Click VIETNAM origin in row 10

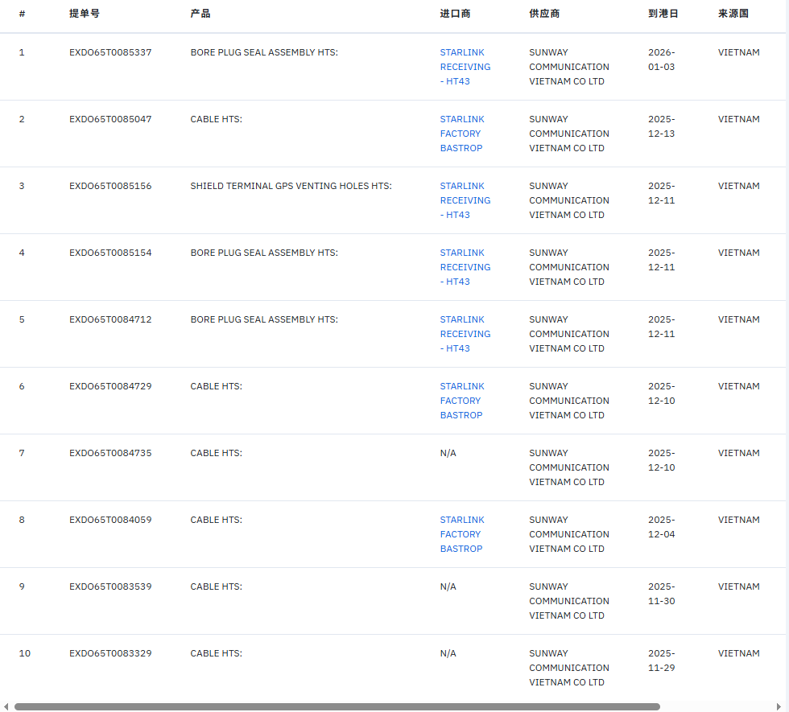pos(739,653)
